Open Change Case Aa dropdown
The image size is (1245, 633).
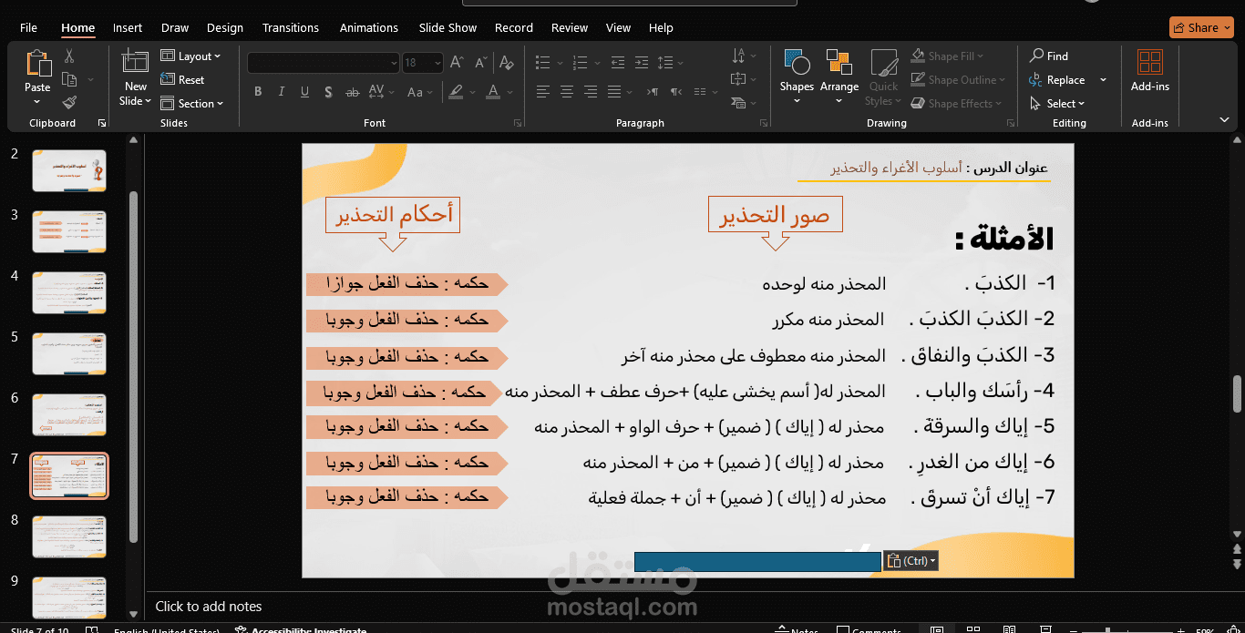pos(420,92)
